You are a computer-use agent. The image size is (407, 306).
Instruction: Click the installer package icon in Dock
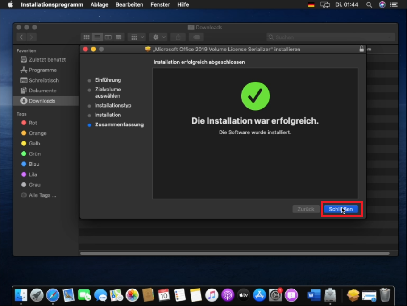click(353, 295)
